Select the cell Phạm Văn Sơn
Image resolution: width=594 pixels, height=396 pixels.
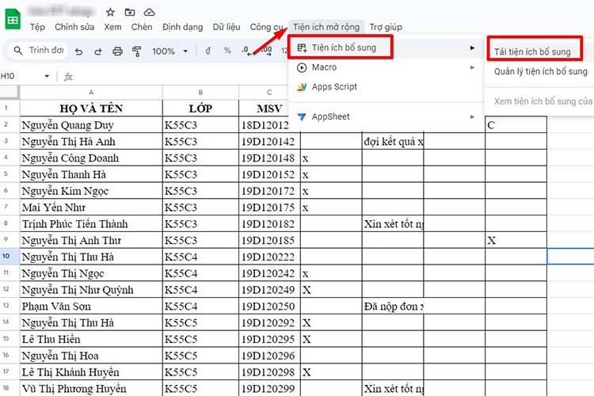pos(91,307)
